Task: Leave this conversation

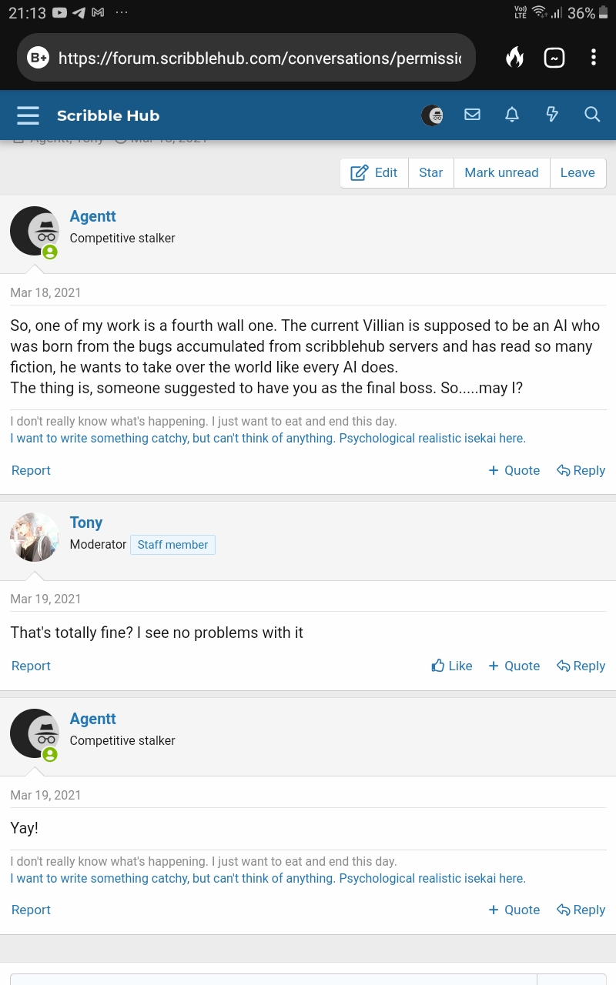Action: pos(577,172)
